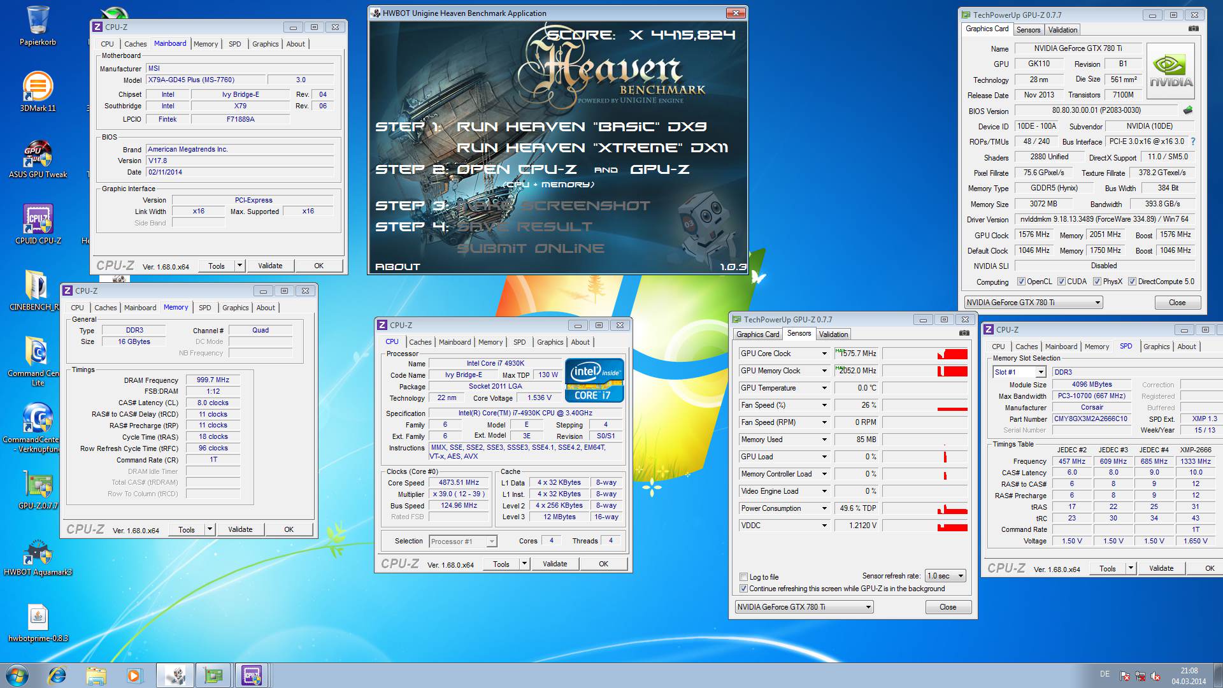Image resolution: width=1223 pixels, height=688 pixels.
Task: Click the network tray icon
Action: point(1140,677)
